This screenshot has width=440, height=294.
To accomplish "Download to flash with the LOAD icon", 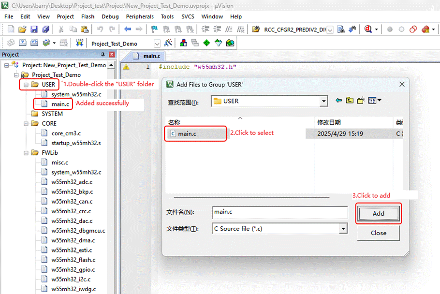I will coord(79,43).
